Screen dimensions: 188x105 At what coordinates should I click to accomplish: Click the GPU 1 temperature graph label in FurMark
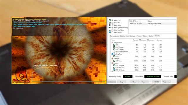point(46,65)
